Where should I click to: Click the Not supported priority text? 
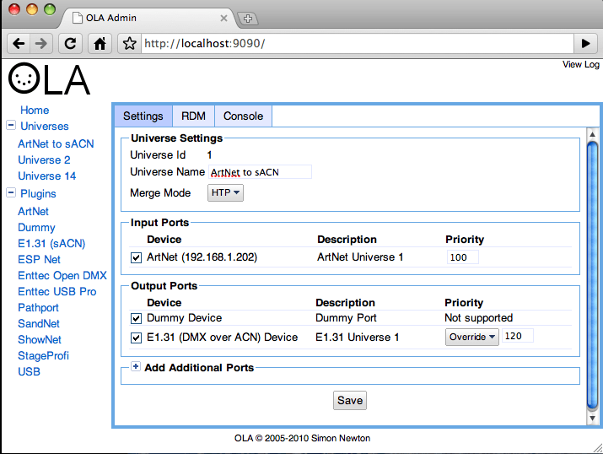[x=479, y=318]
